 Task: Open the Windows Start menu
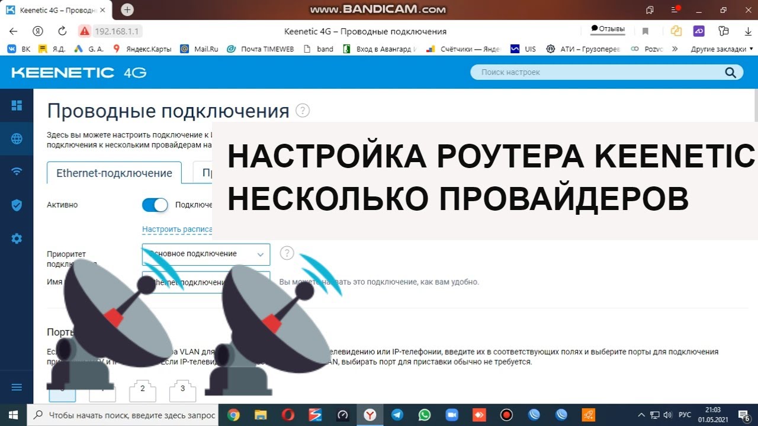click(x=13, y=415)
